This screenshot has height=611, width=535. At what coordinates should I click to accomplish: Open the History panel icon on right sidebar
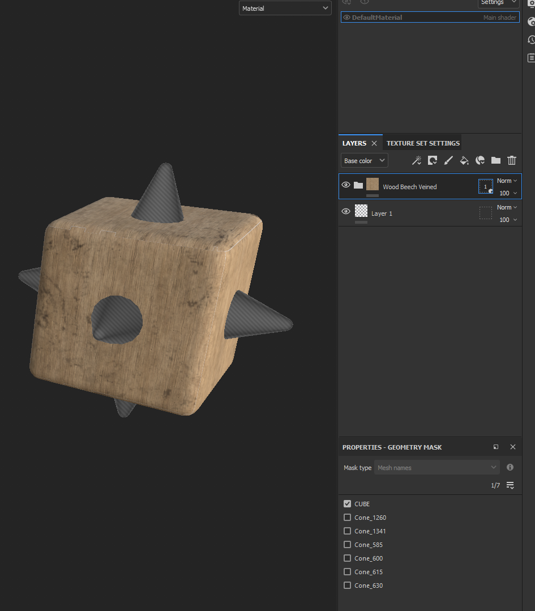click(530, 39)
